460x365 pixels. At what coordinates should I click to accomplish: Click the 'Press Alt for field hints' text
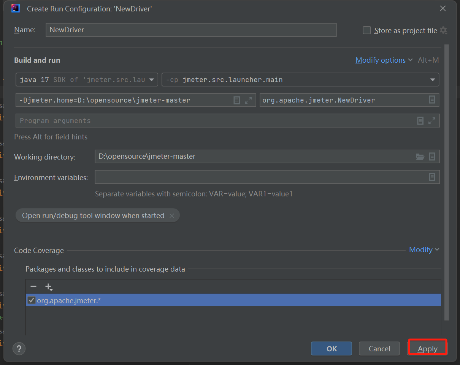click(x=51, y=137)
